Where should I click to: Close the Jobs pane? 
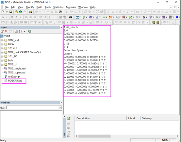coord(65,117)
